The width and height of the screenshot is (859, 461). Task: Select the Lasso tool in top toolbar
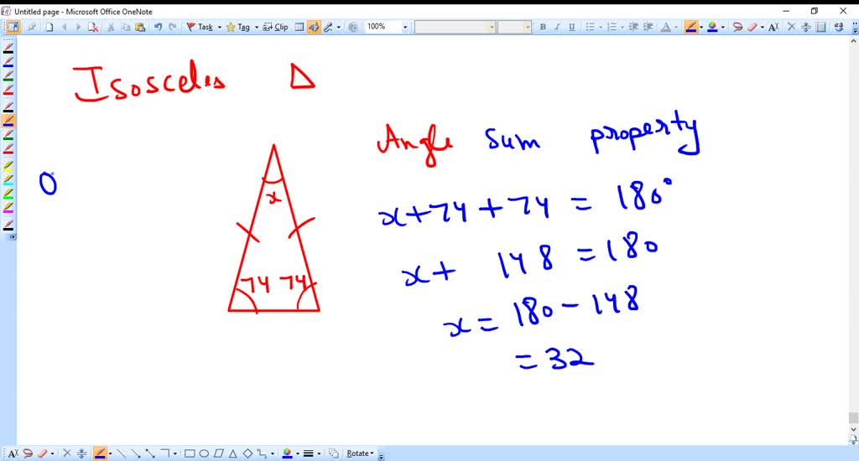[737, 27]
